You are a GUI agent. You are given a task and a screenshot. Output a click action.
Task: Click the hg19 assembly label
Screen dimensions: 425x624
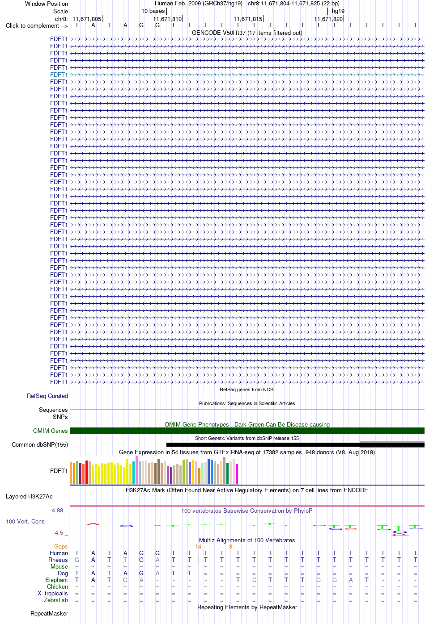click(x=338, y=11)
